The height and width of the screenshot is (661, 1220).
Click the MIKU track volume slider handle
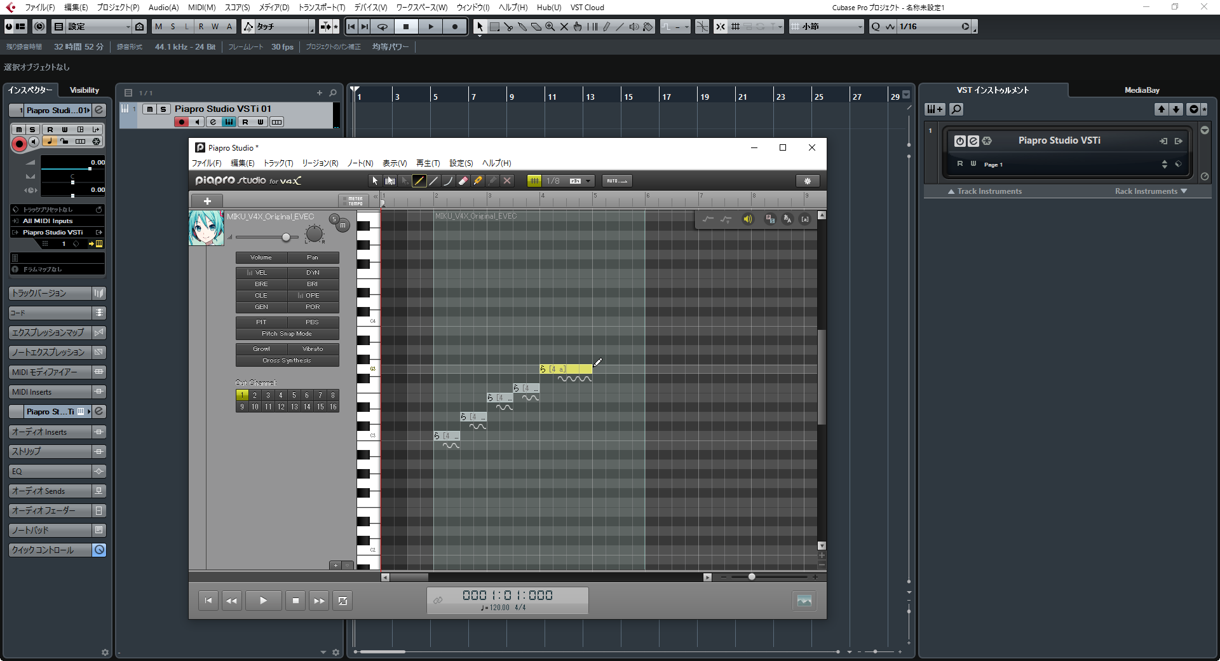coord(286,237)
